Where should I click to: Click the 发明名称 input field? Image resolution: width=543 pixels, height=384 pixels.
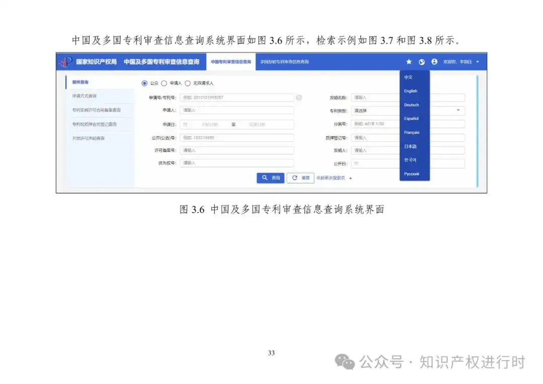[x=408, y=98]
